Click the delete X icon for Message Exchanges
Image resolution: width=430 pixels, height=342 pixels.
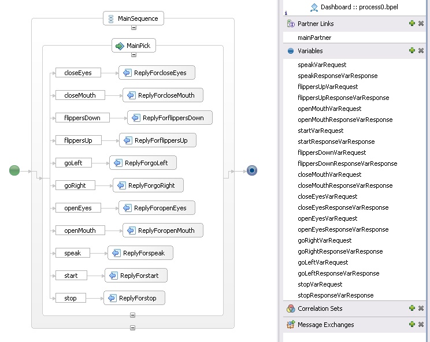(x=421, y=325)
